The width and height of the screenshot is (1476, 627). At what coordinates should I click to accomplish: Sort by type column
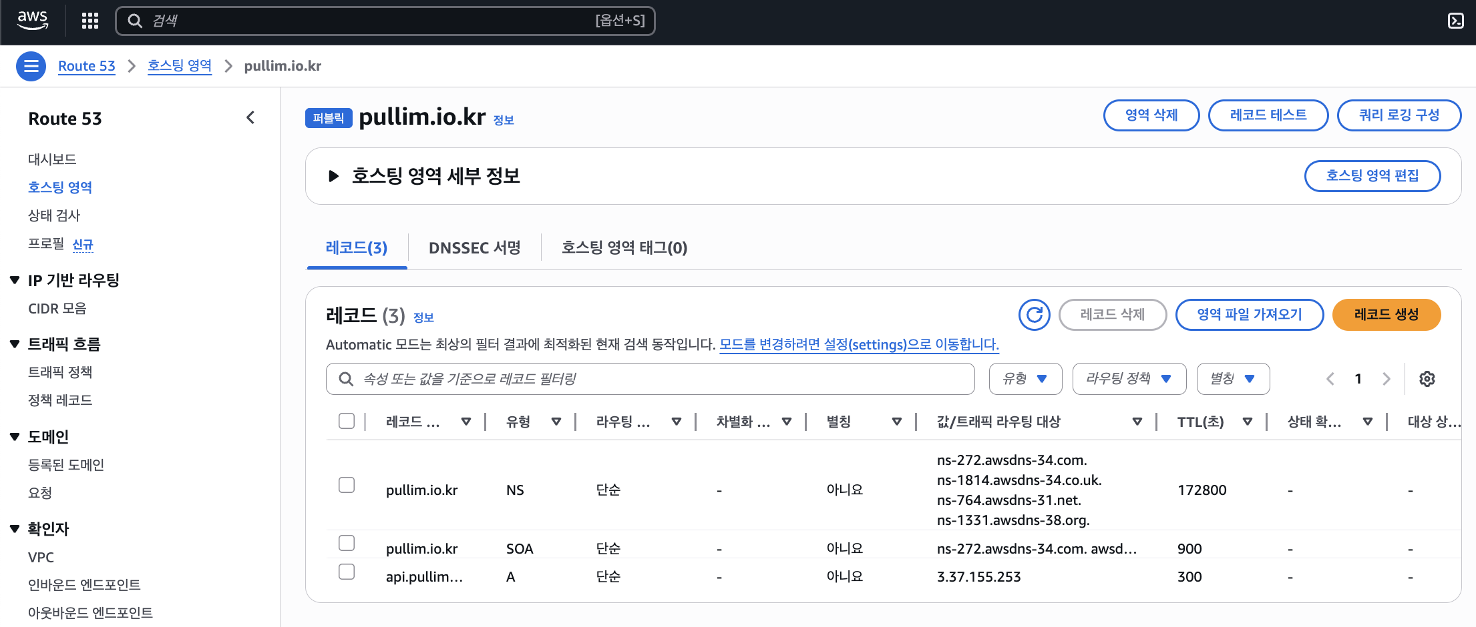point(556,422)
